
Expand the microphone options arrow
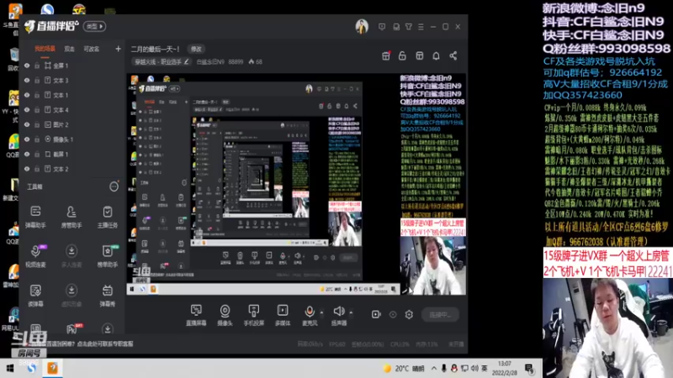click(321, 312)
